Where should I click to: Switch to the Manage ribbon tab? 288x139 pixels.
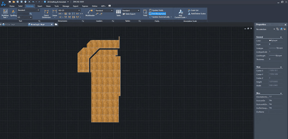coord(66,6)
